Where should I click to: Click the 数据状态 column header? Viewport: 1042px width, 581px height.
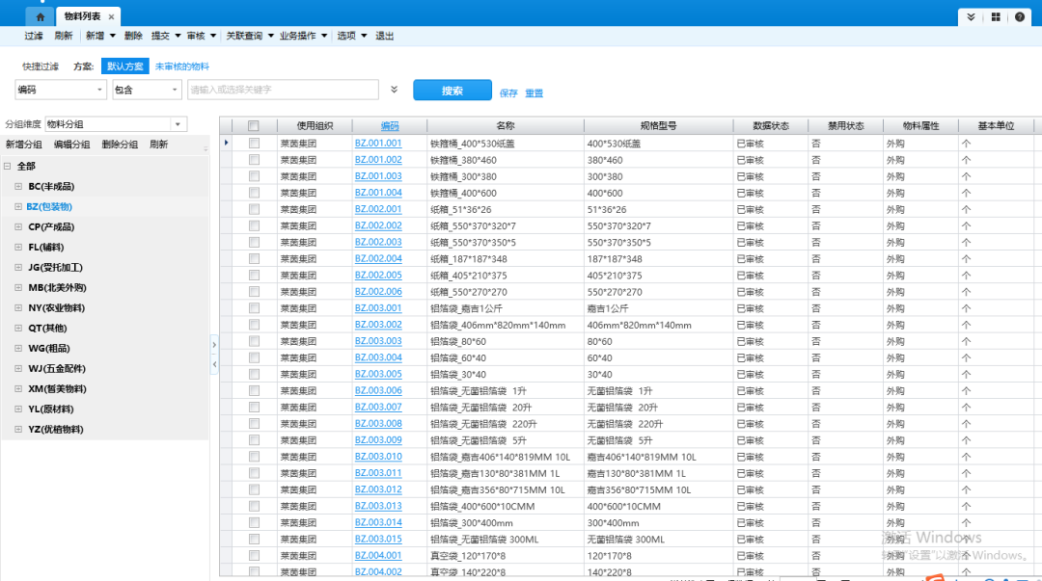[771, 125]
